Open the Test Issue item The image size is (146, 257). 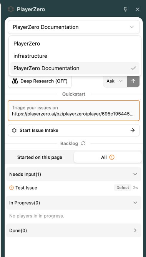(x=74, y=188)
